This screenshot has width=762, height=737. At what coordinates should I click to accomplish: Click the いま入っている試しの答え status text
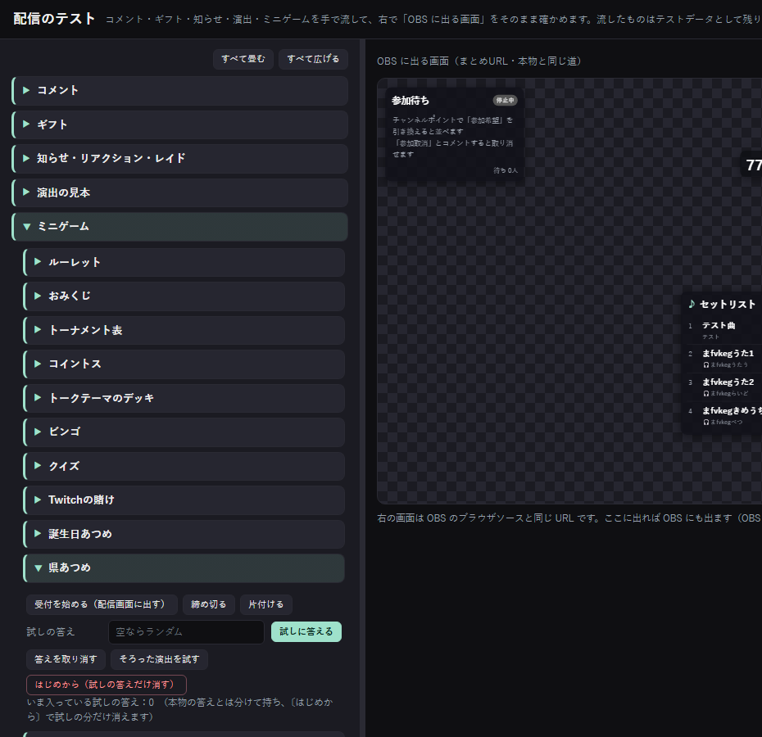click(x=179, y=709)
